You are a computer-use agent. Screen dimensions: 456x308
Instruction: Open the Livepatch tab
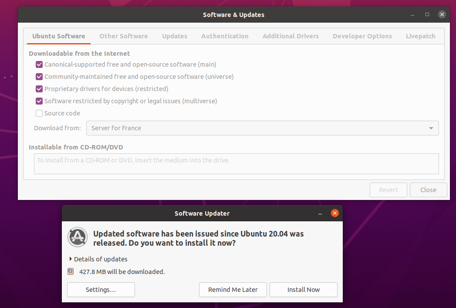pos(421,36)
